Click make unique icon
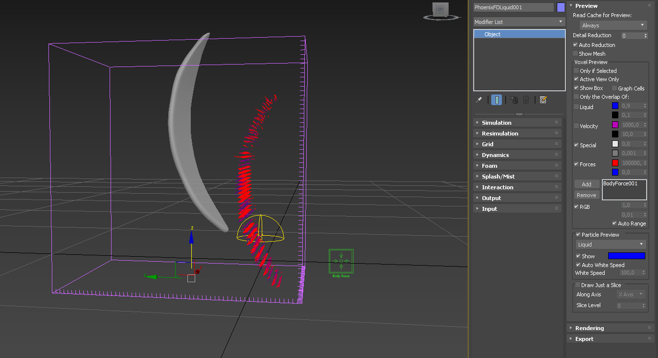Image resolution: width=658 pixels, height=358 pixels. [x=514, y=100]
